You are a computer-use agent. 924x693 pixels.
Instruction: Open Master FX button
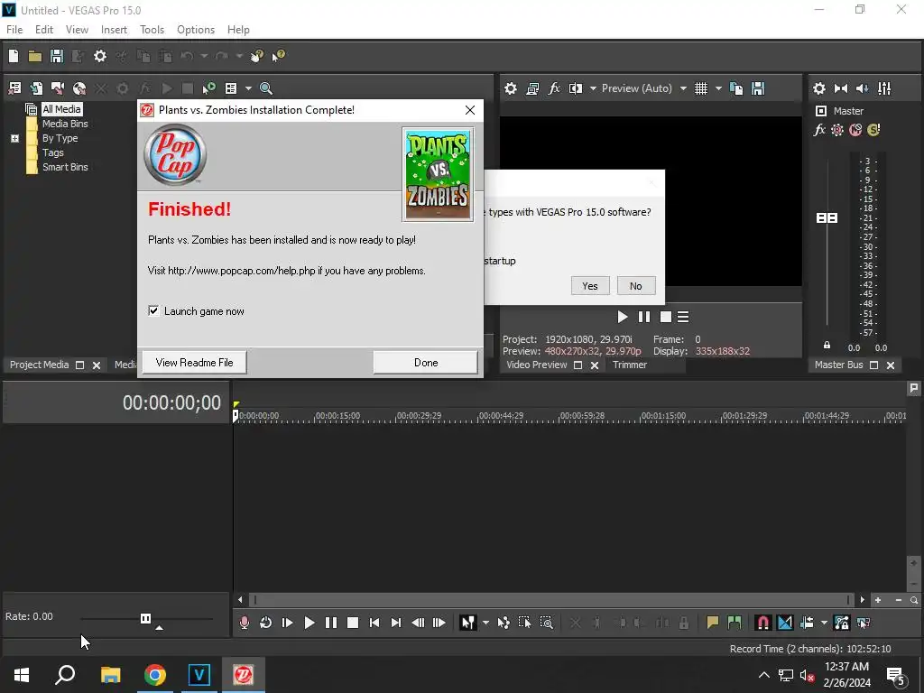pos(819,130)
